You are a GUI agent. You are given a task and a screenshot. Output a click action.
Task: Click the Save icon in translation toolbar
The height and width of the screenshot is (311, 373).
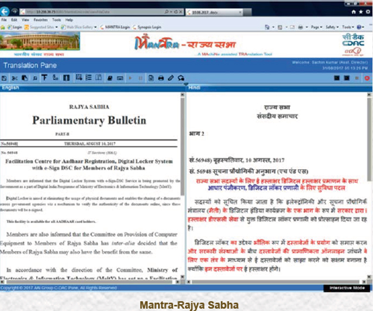click(5, 78)
